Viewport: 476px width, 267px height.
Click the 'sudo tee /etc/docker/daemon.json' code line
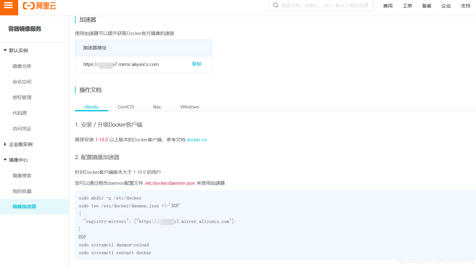click(x=130, y=206)
